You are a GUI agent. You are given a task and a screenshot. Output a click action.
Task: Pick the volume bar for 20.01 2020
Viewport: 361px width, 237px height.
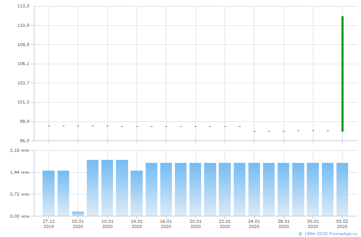(x=195, y=190)
